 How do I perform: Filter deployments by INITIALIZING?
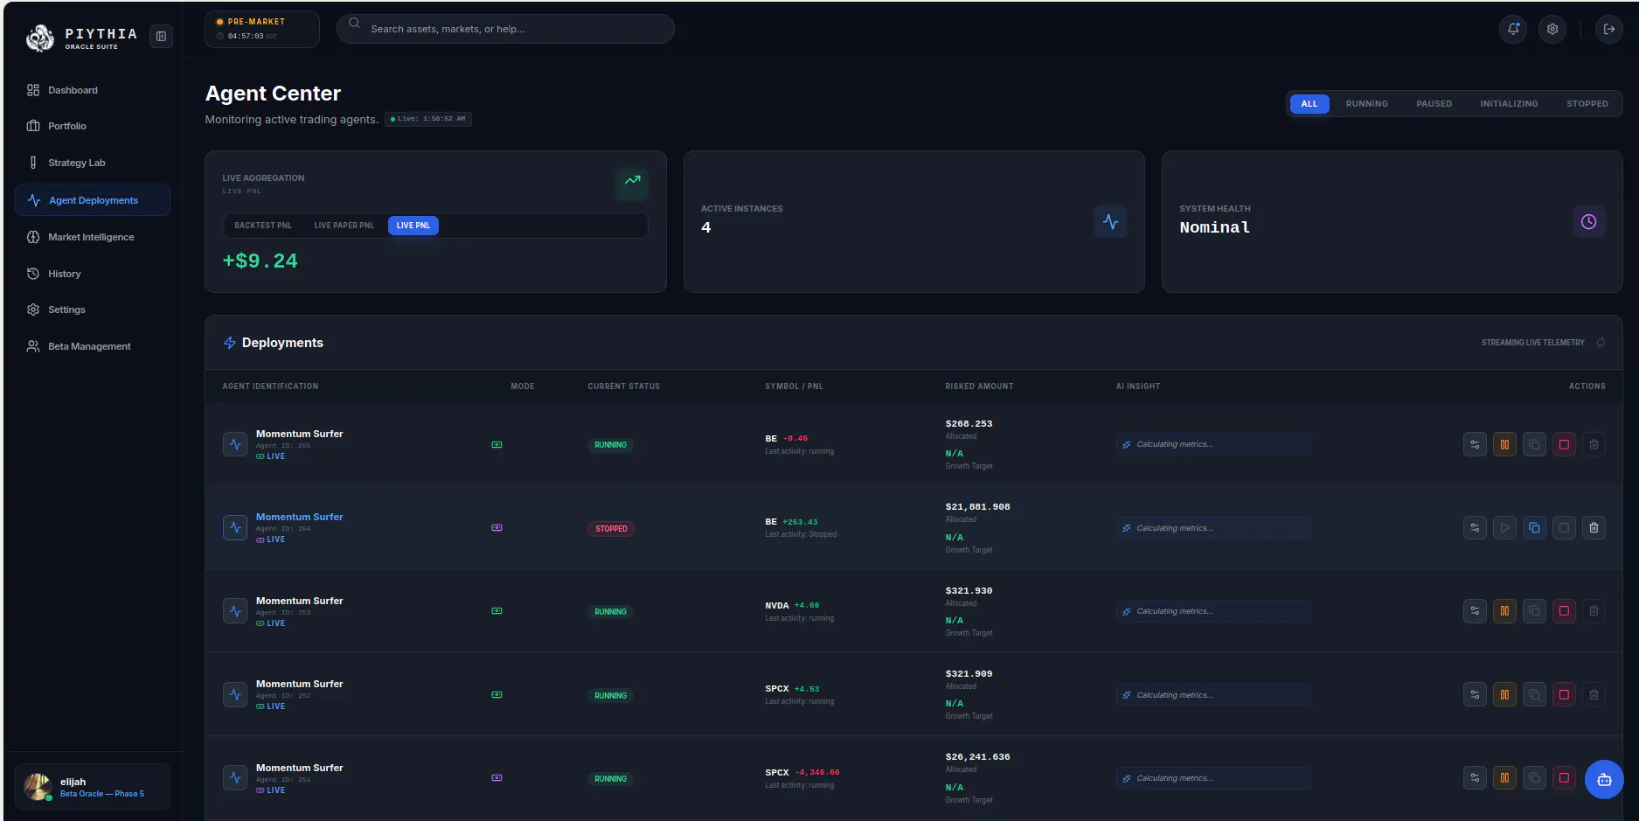pos(1509,104)
